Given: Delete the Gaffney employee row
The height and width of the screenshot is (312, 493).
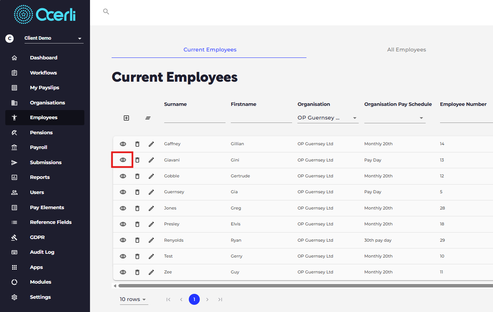Looking at the screenshot, I should [137, 144].
